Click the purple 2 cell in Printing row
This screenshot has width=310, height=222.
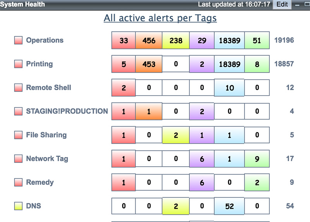click(201, 64)
